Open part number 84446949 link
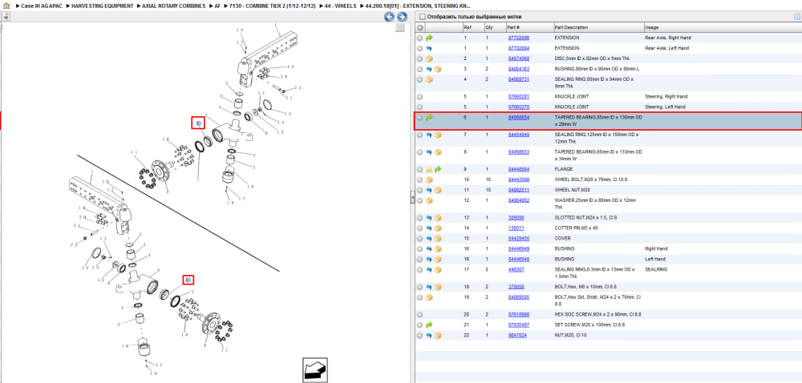802x383 pixels. tap(518, 248)
